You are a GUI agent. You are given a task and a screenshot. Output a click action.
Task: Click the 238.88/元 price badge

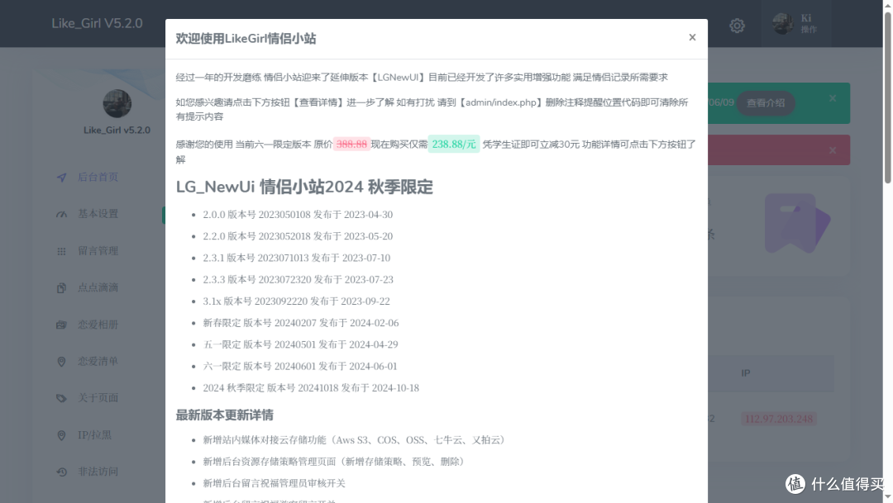tap(454, 145)
